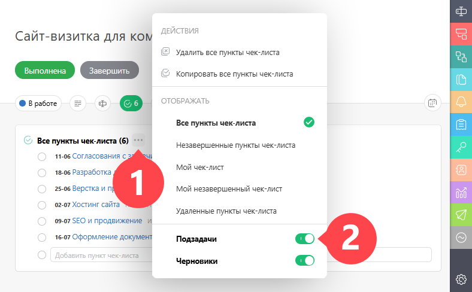Click the documents copy sidebar icon
The width and height of the screenshot is (472, 292).
(x=461, y=80)
